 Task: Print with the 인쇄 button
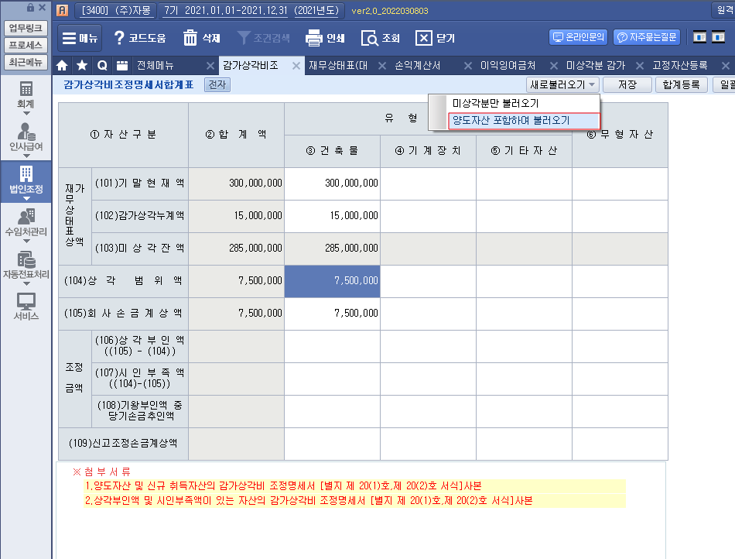click(x=325, y=38)
